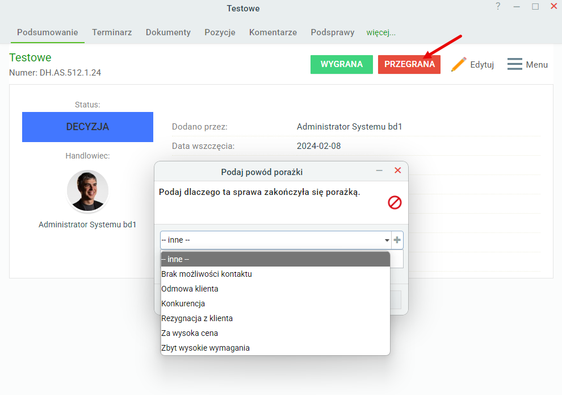Choose "Odmowa klienta" reason
The image size is (562, 395).
275,289
